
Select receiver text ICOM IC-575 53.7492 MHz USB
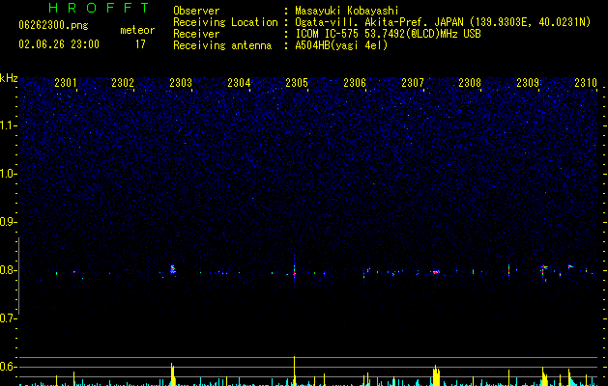click(x=388, y=34)
